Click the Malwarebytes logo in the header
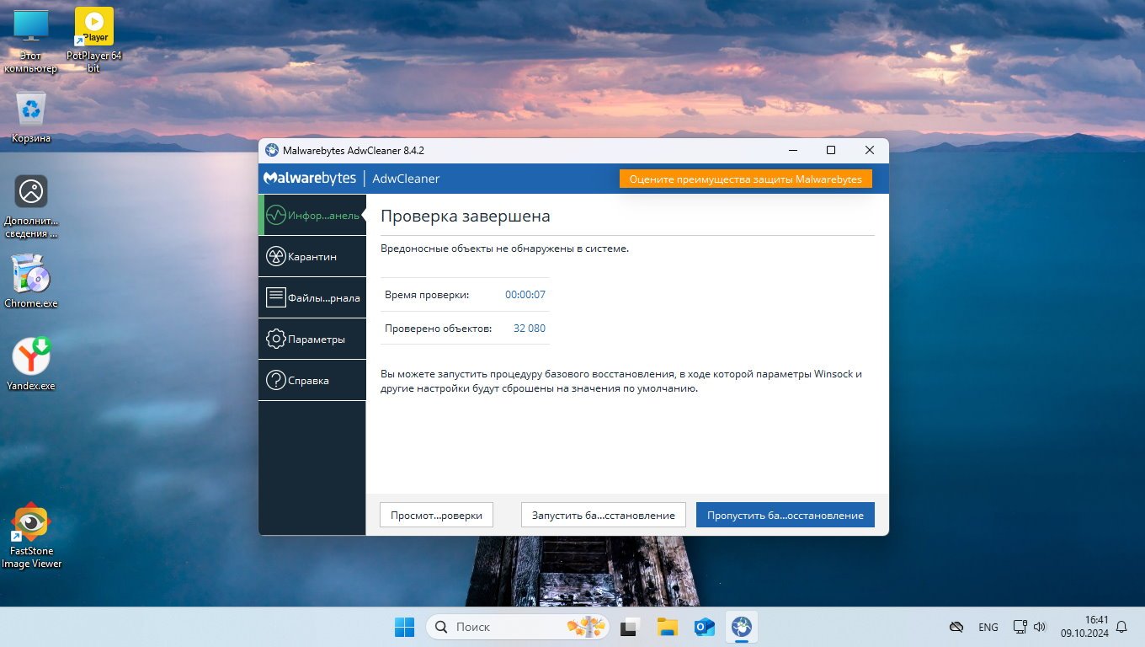This screenshot has height=647, width=1145. tap(310, 179)
